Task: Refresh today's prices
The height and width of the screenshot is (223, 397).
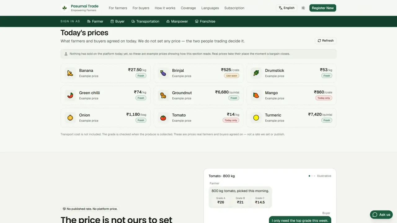Action: coord(325,41)
